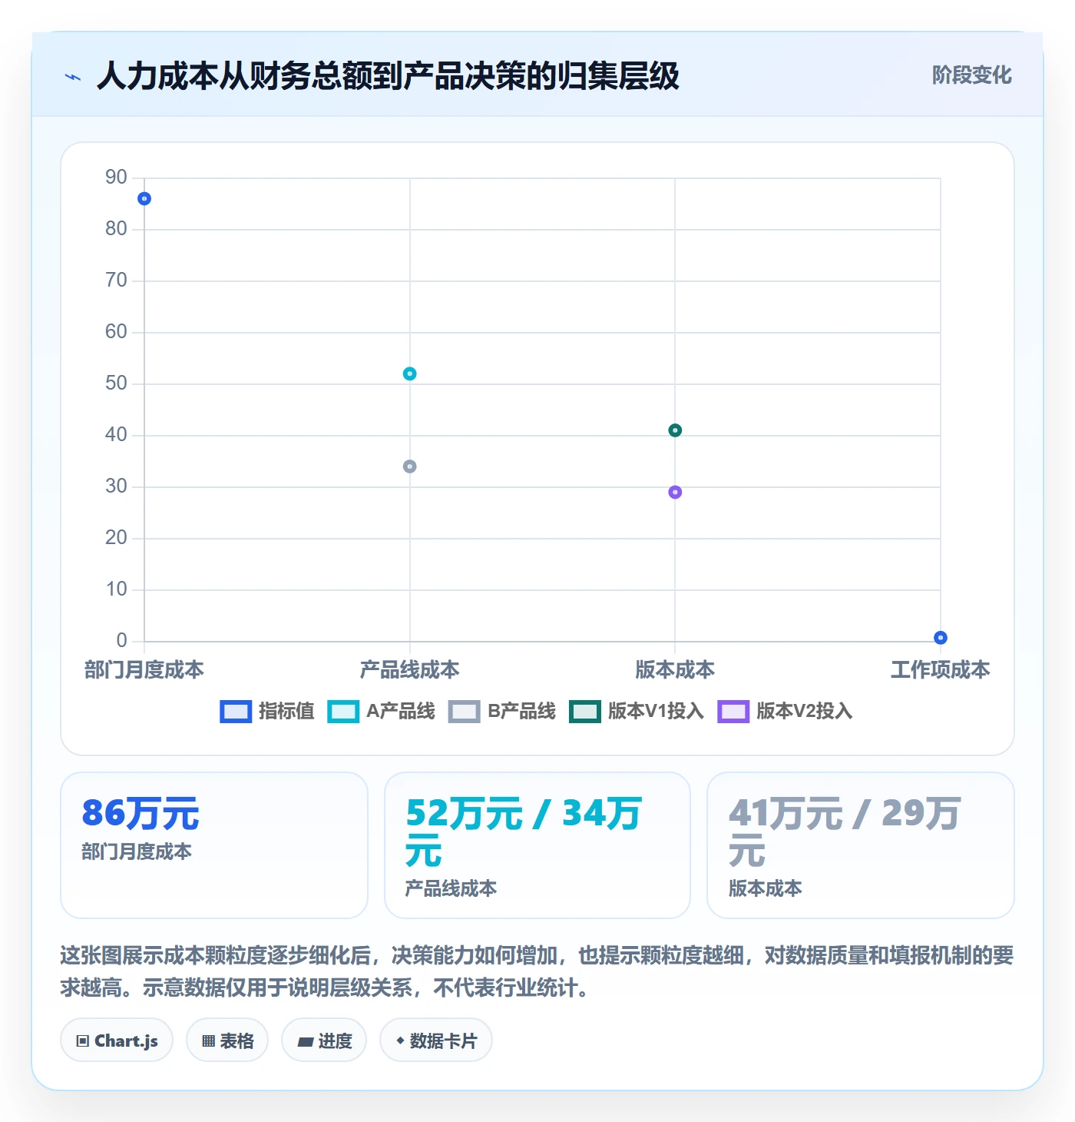This screenshot has height=1122, width=1075.
Task: Click the chart title 人力成本从财务总额到产品决策的归集层级
Action: (x=388, y=76)
